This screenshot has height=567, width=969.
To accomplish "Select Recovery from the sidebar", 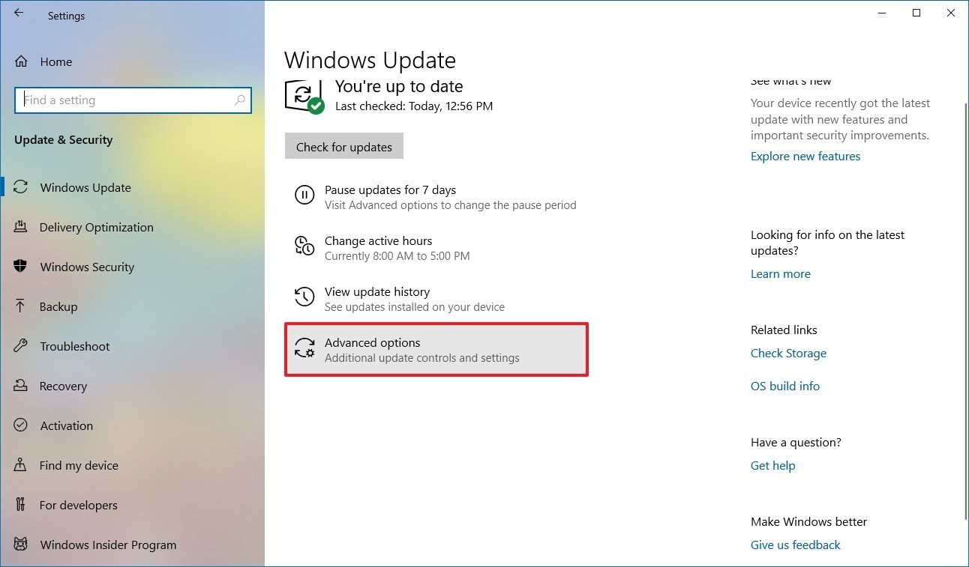I will (x=63, y=386).
